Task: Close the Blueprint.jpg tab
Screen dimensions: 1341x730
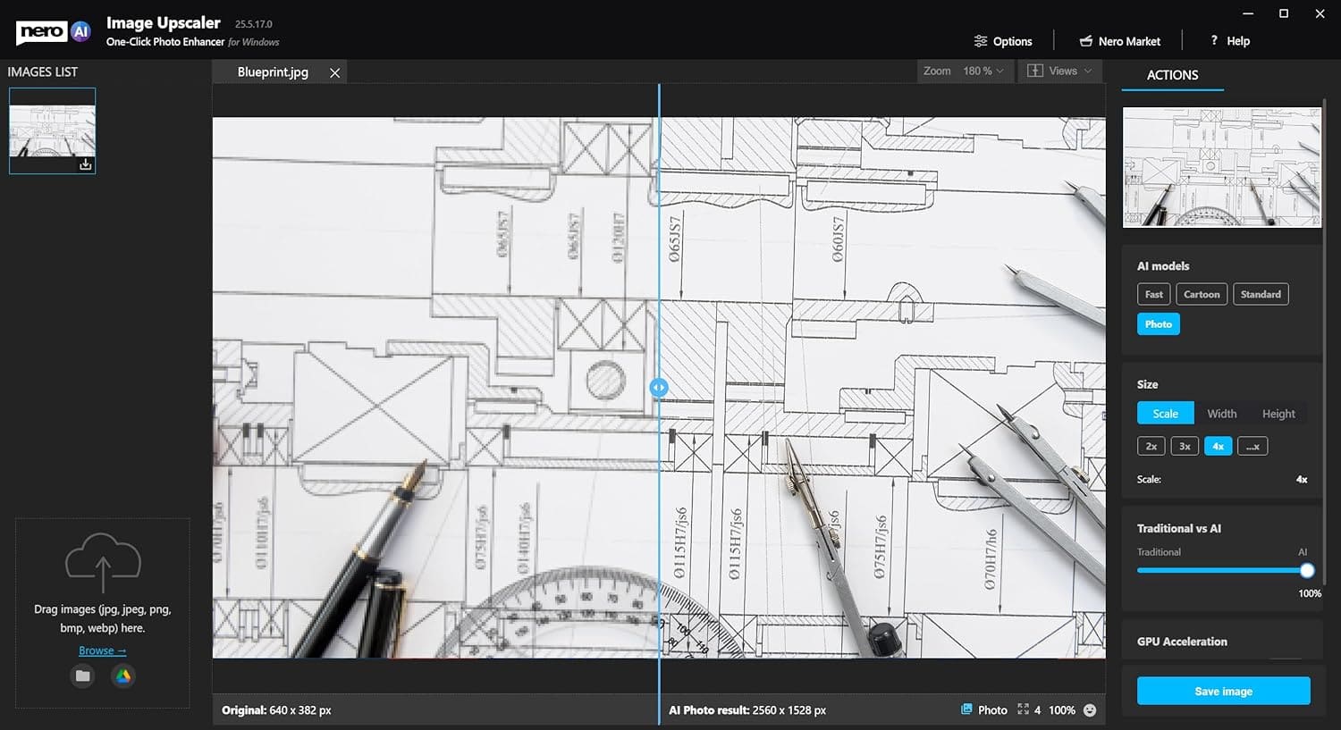Action: 334,72
